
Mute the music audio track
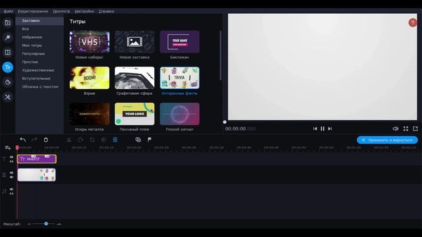pyautogui.click(x=12, y=189)
